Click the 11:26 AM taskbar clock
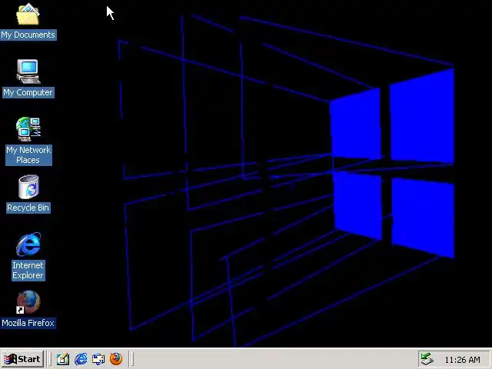This screenshot has width=492, height=369. (x=462, y=360)
